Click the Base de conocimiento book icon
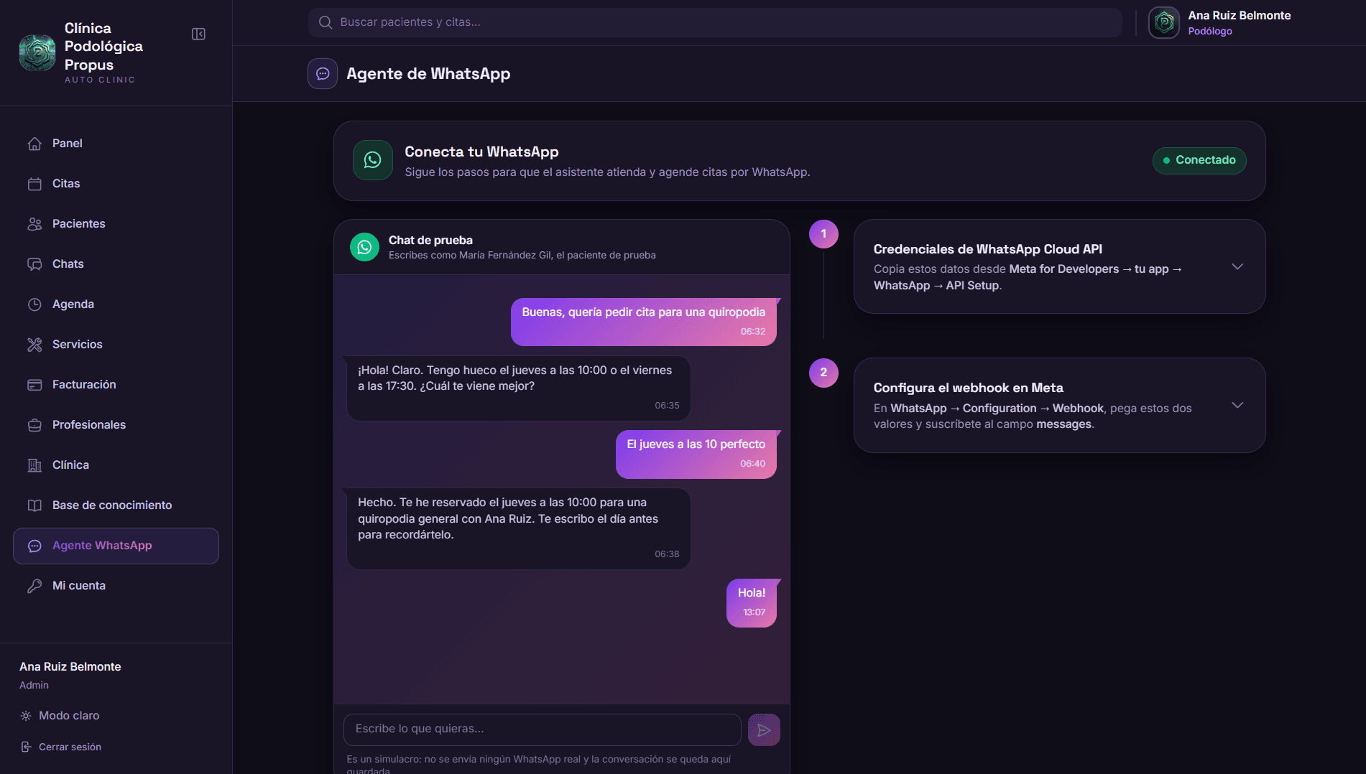Viewport: 1366px width, 774px height. point(34,505)
